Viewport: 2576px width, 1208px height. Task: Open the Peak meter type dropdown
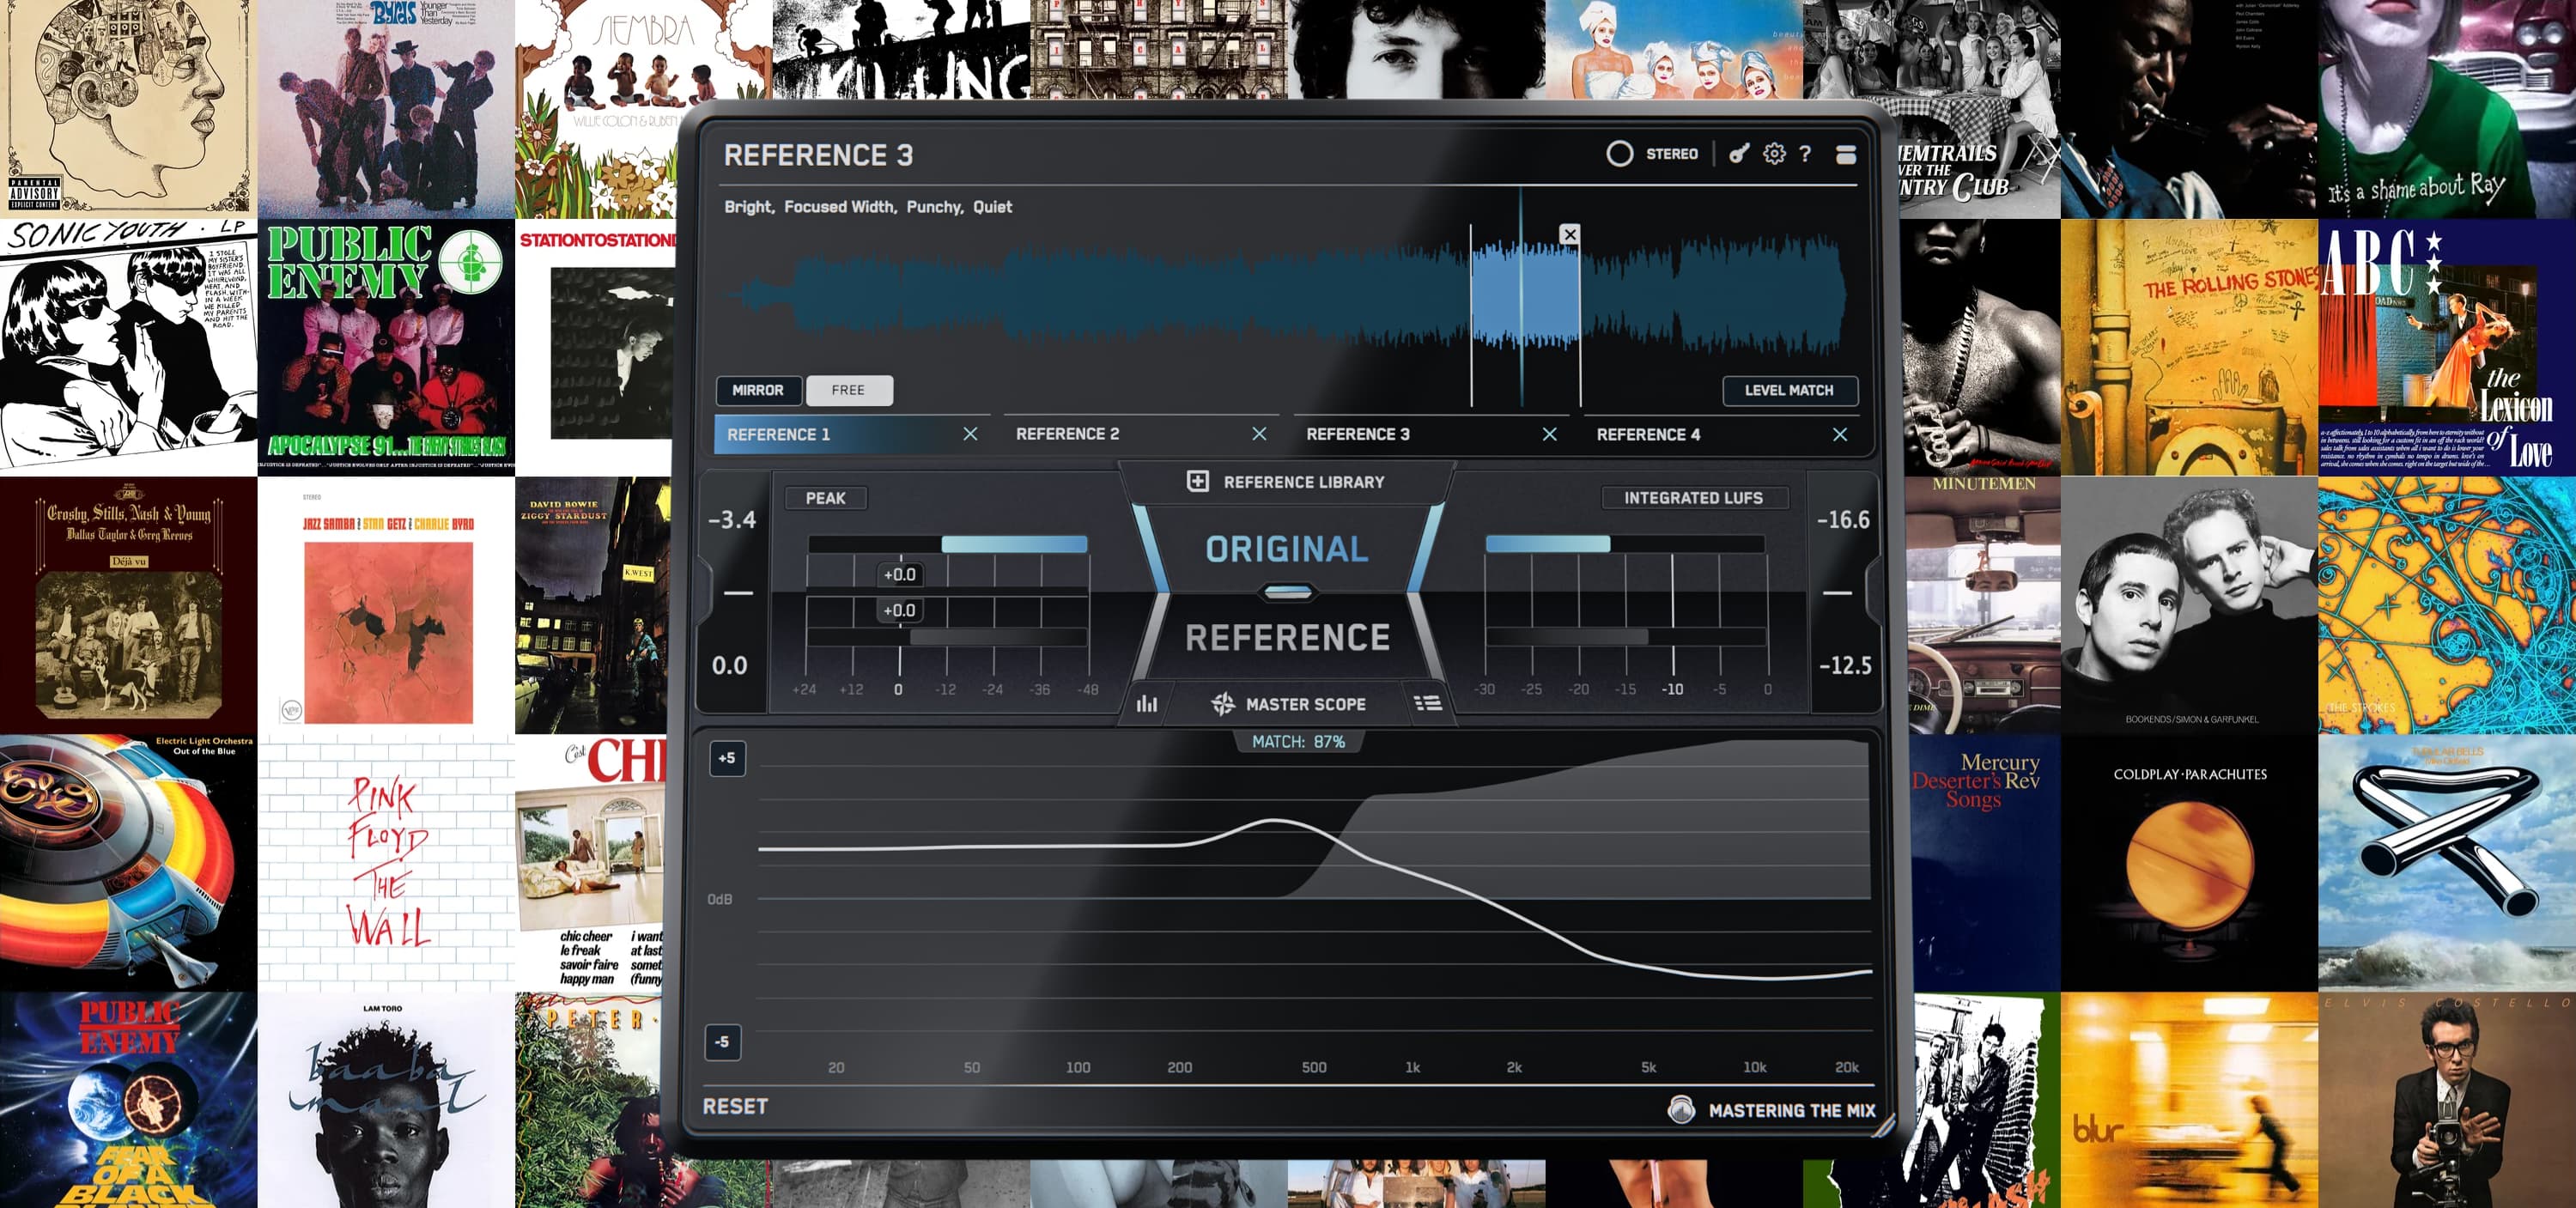pyautogui.click(x=825, y=498)
